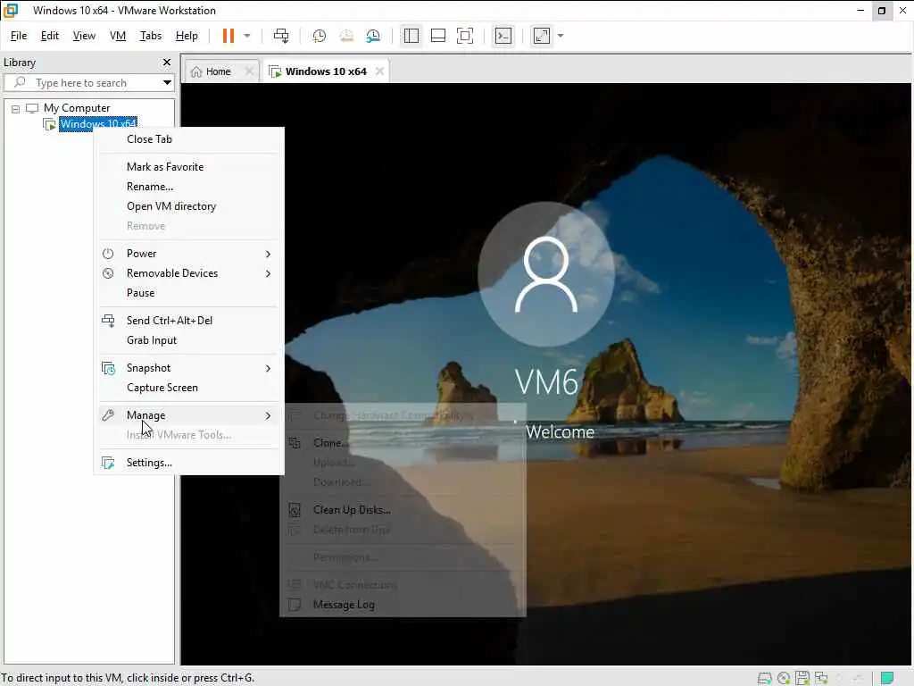
Task: Click the VM6 user avatar on the login screen
Action: pos(546,274)
